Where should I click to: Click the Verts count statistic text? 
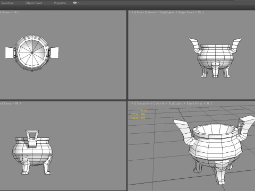[x=138, y=118]
